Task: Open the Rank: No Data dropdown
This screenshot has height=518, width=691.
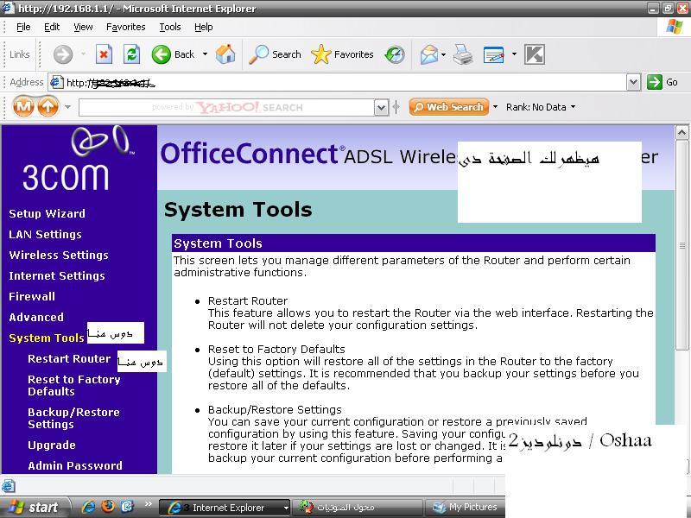Action: (x=541, y=107)
